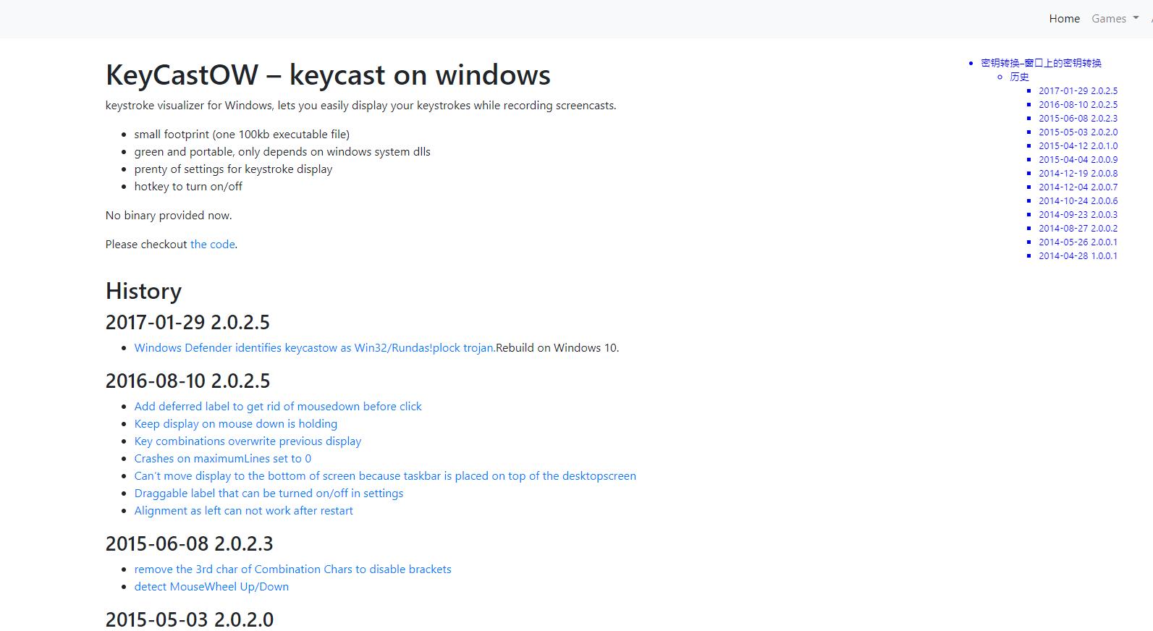Screen dimensions: 1153x631
Task: Go to 2015-06-08 2.0.2.3 in contents
Action: [x=1078, y=118]
